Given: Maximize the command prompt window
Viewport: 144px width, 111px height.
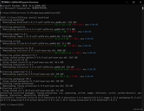Looking at the screenshot, I should [134, 2].
